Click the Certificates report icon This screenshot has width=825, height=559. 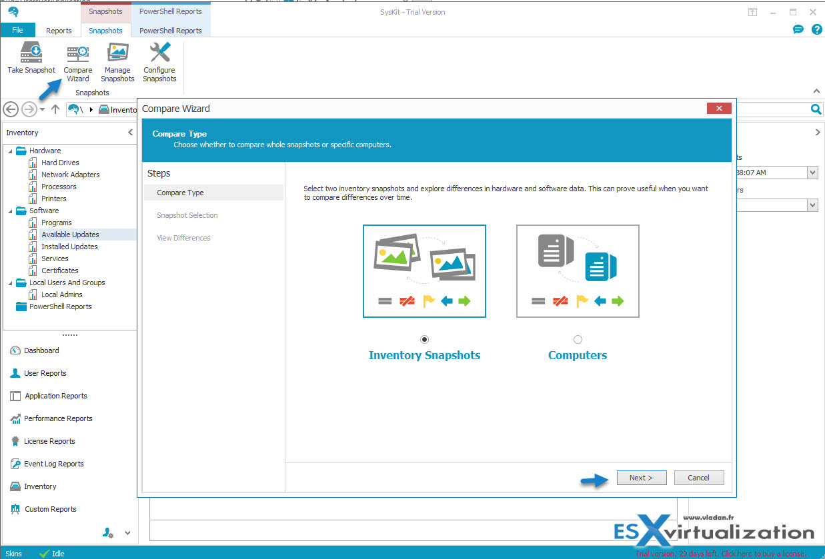pos(33,271)
